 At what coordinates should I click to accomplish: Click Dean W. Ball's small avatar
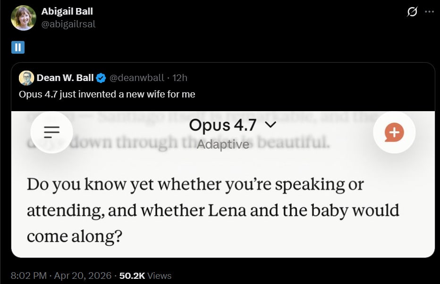(x=26, y=78)
